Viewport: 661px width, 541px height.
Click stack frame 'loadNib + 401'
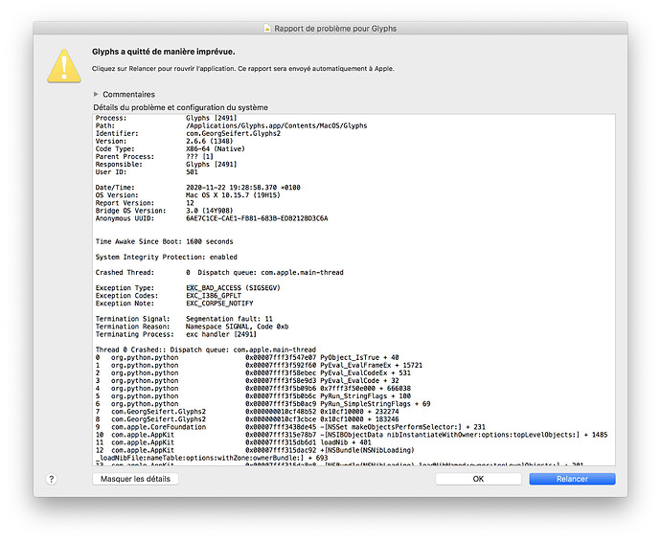tap(346, 442)
